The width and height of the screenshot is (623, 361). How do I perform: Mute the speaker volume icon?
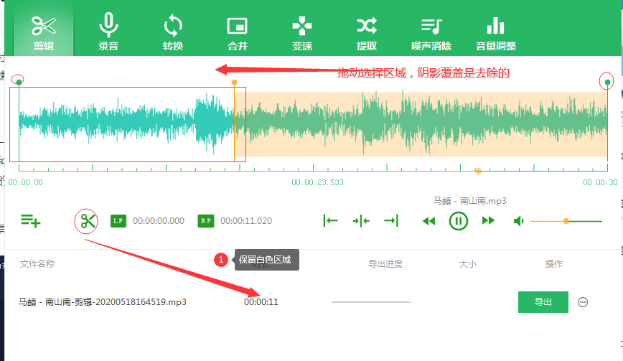tap(518, 221)
